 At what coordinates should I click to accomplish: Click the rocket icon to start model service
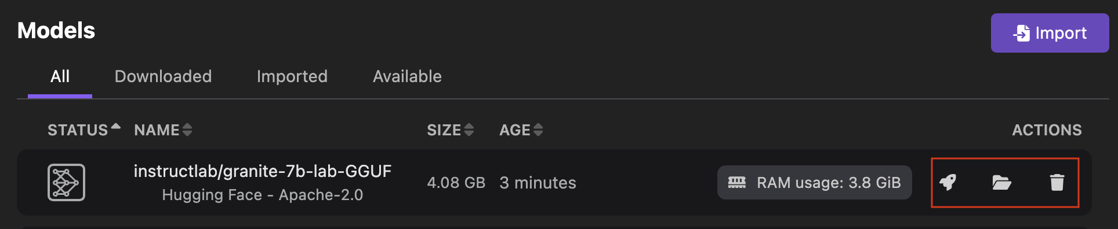[948, 183]
